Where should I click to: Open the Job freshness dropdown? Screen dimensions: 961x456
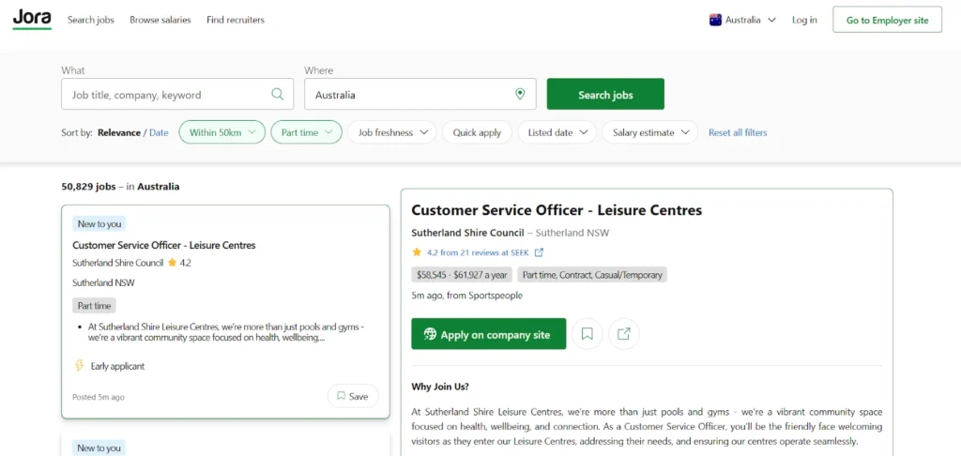(391, 132)
